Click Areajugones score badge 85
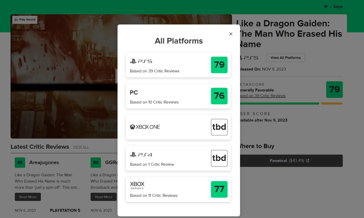364x218 pixels. (20, 162)
